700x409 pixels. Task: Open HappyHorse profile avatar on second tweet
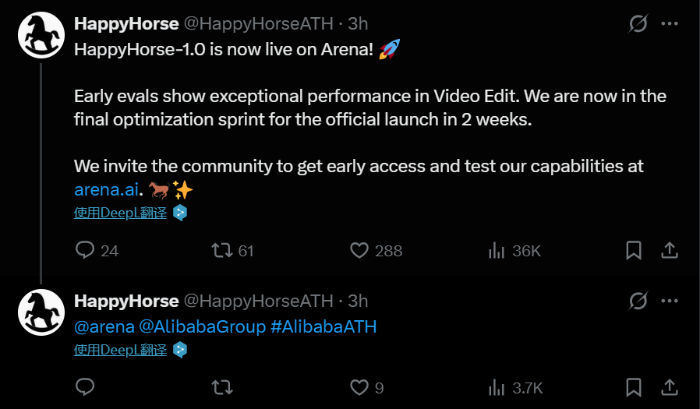41,312
